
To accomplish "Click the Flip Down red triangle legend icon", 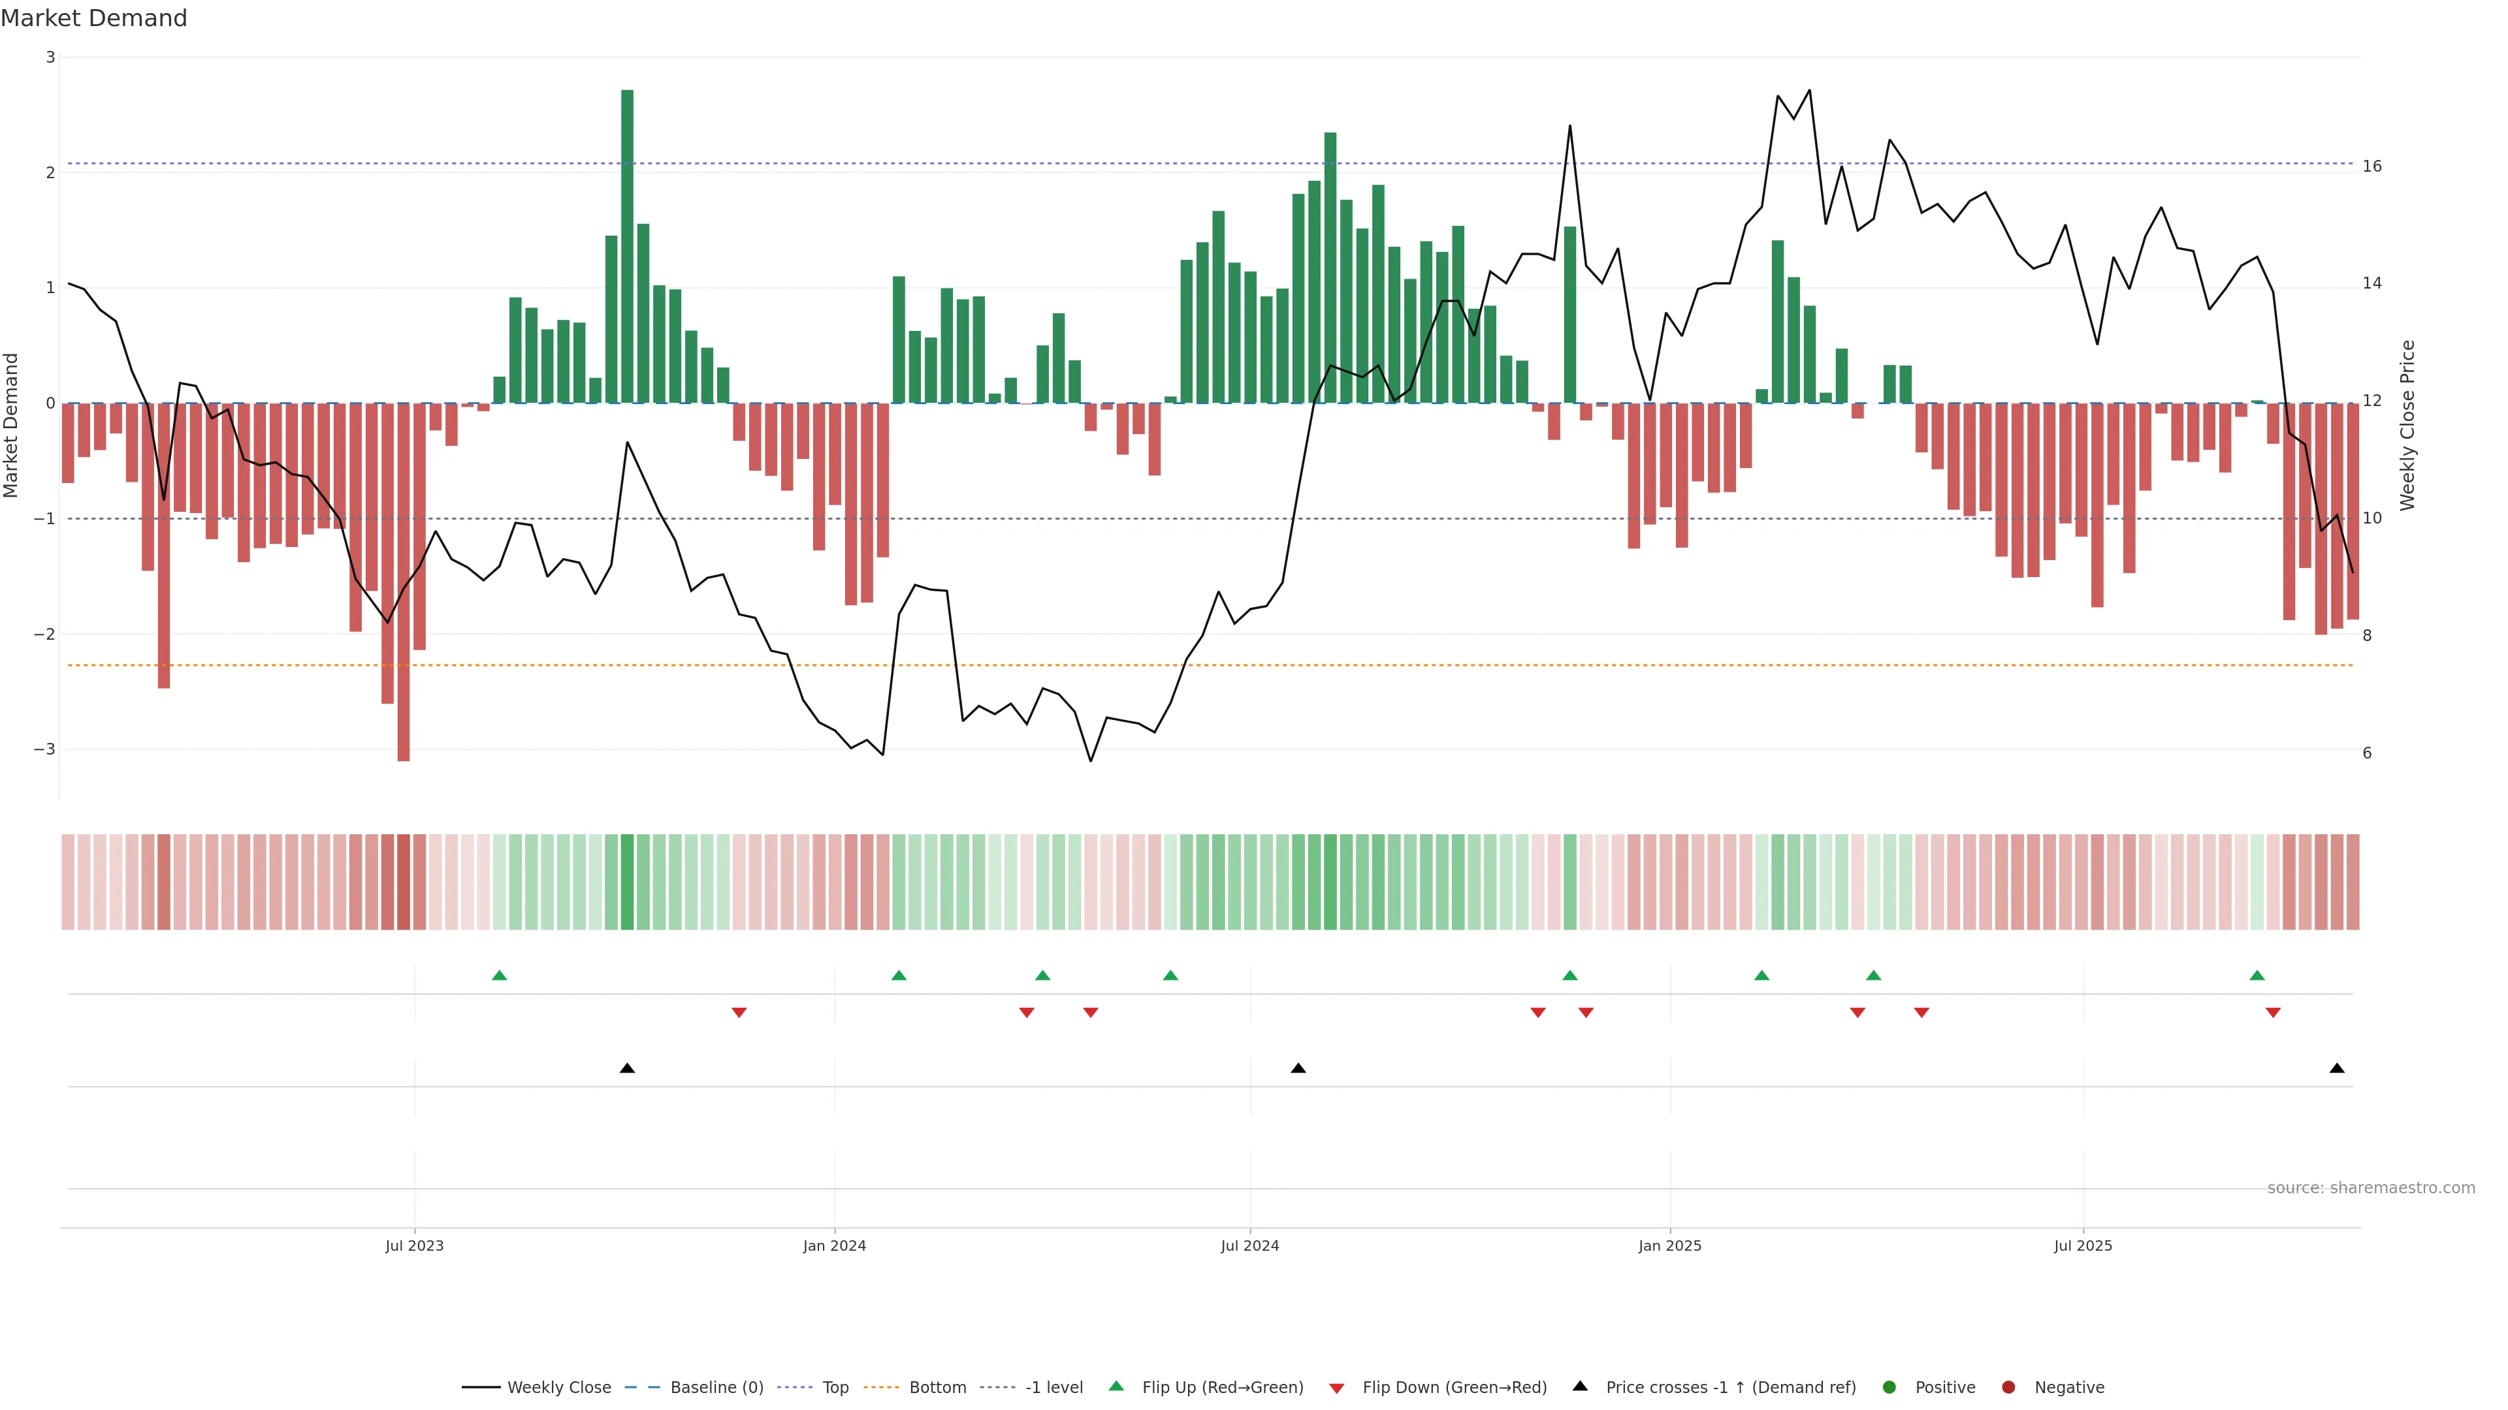I will pos(1337,1388).
